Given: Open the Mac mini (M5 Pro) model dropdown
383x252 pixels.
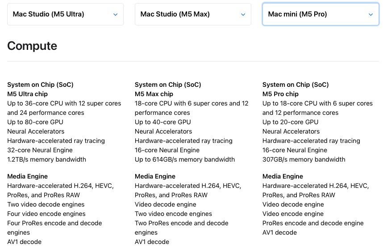Looking at the screenshot, I should pos(321,14).
